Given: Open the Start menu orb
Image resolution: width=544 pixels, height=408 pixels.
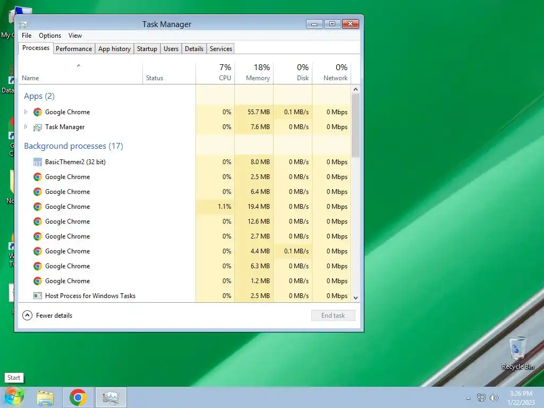Looking at the screenshot, I should click(x=14, y=397).
